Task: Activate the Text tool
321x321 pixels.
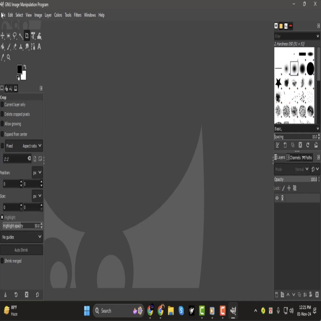Action: [39, 47]
